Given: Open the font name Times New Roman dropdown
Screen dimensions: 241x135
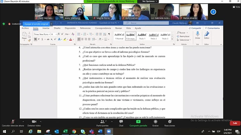Looking at the screenshot, I should 49,34.
